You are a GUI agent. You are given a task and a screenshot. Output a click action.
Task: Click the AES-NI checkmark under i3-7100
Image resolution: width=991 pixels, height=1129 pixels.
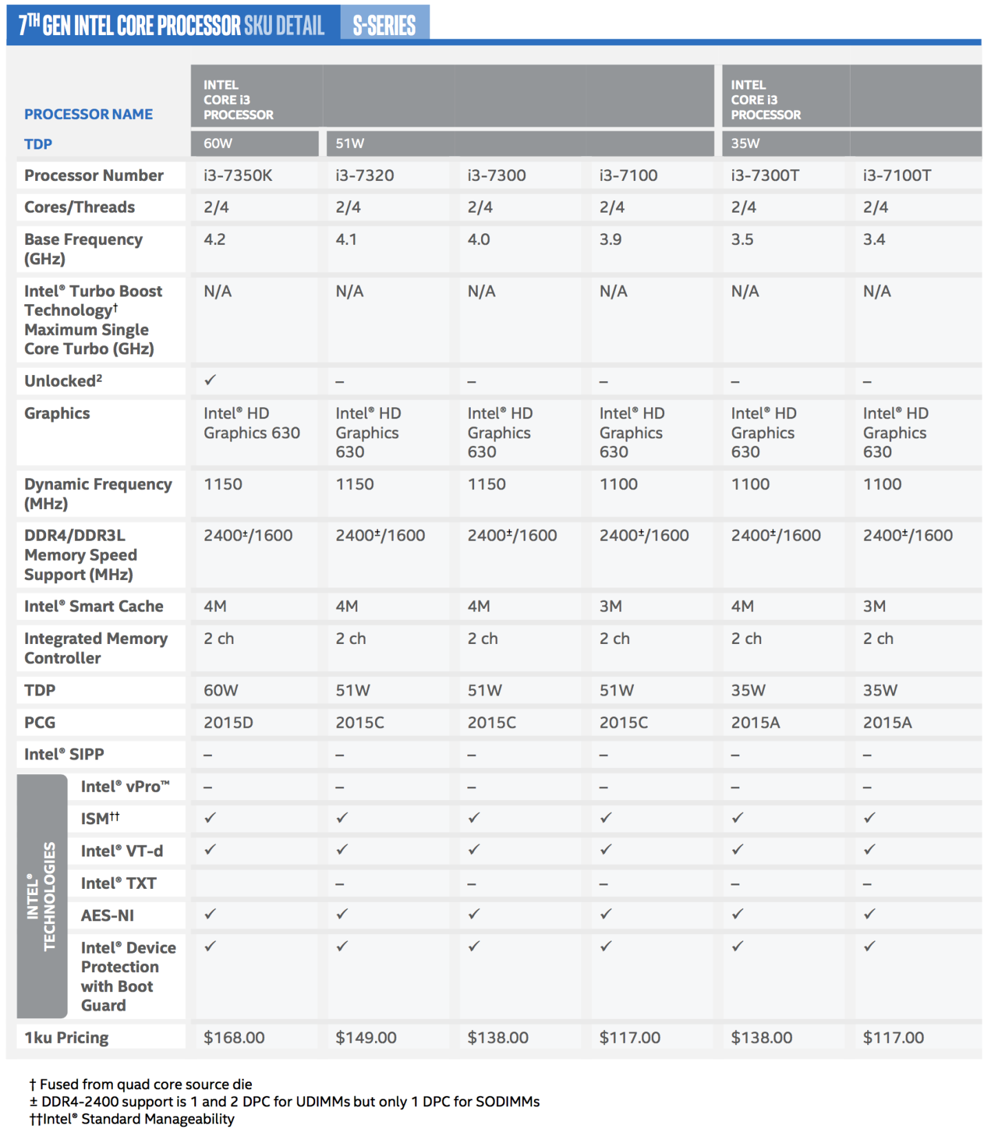(x=606, y=914)
